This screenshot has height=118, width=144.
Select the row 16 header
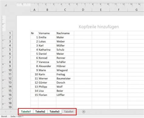pos(10,95)
